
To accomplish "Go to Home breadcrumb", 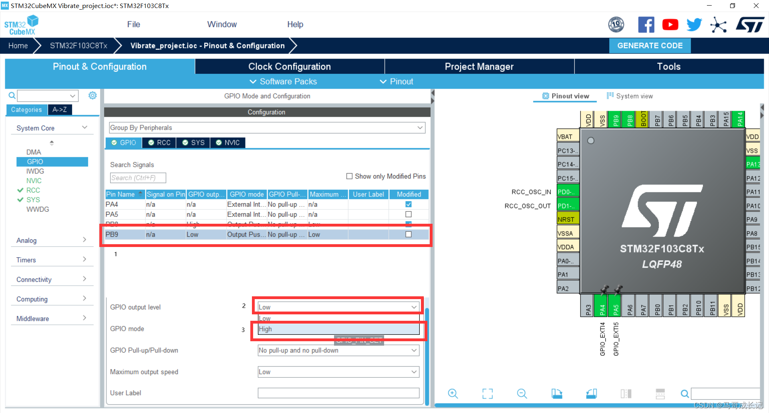I will [18, 46].
